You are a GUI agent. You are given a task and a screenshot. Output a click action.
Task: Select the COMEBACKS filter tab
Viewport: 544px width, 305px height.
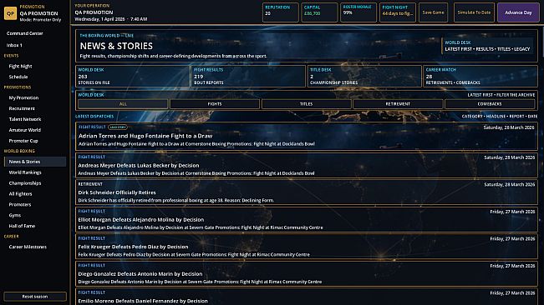point(490,103)
